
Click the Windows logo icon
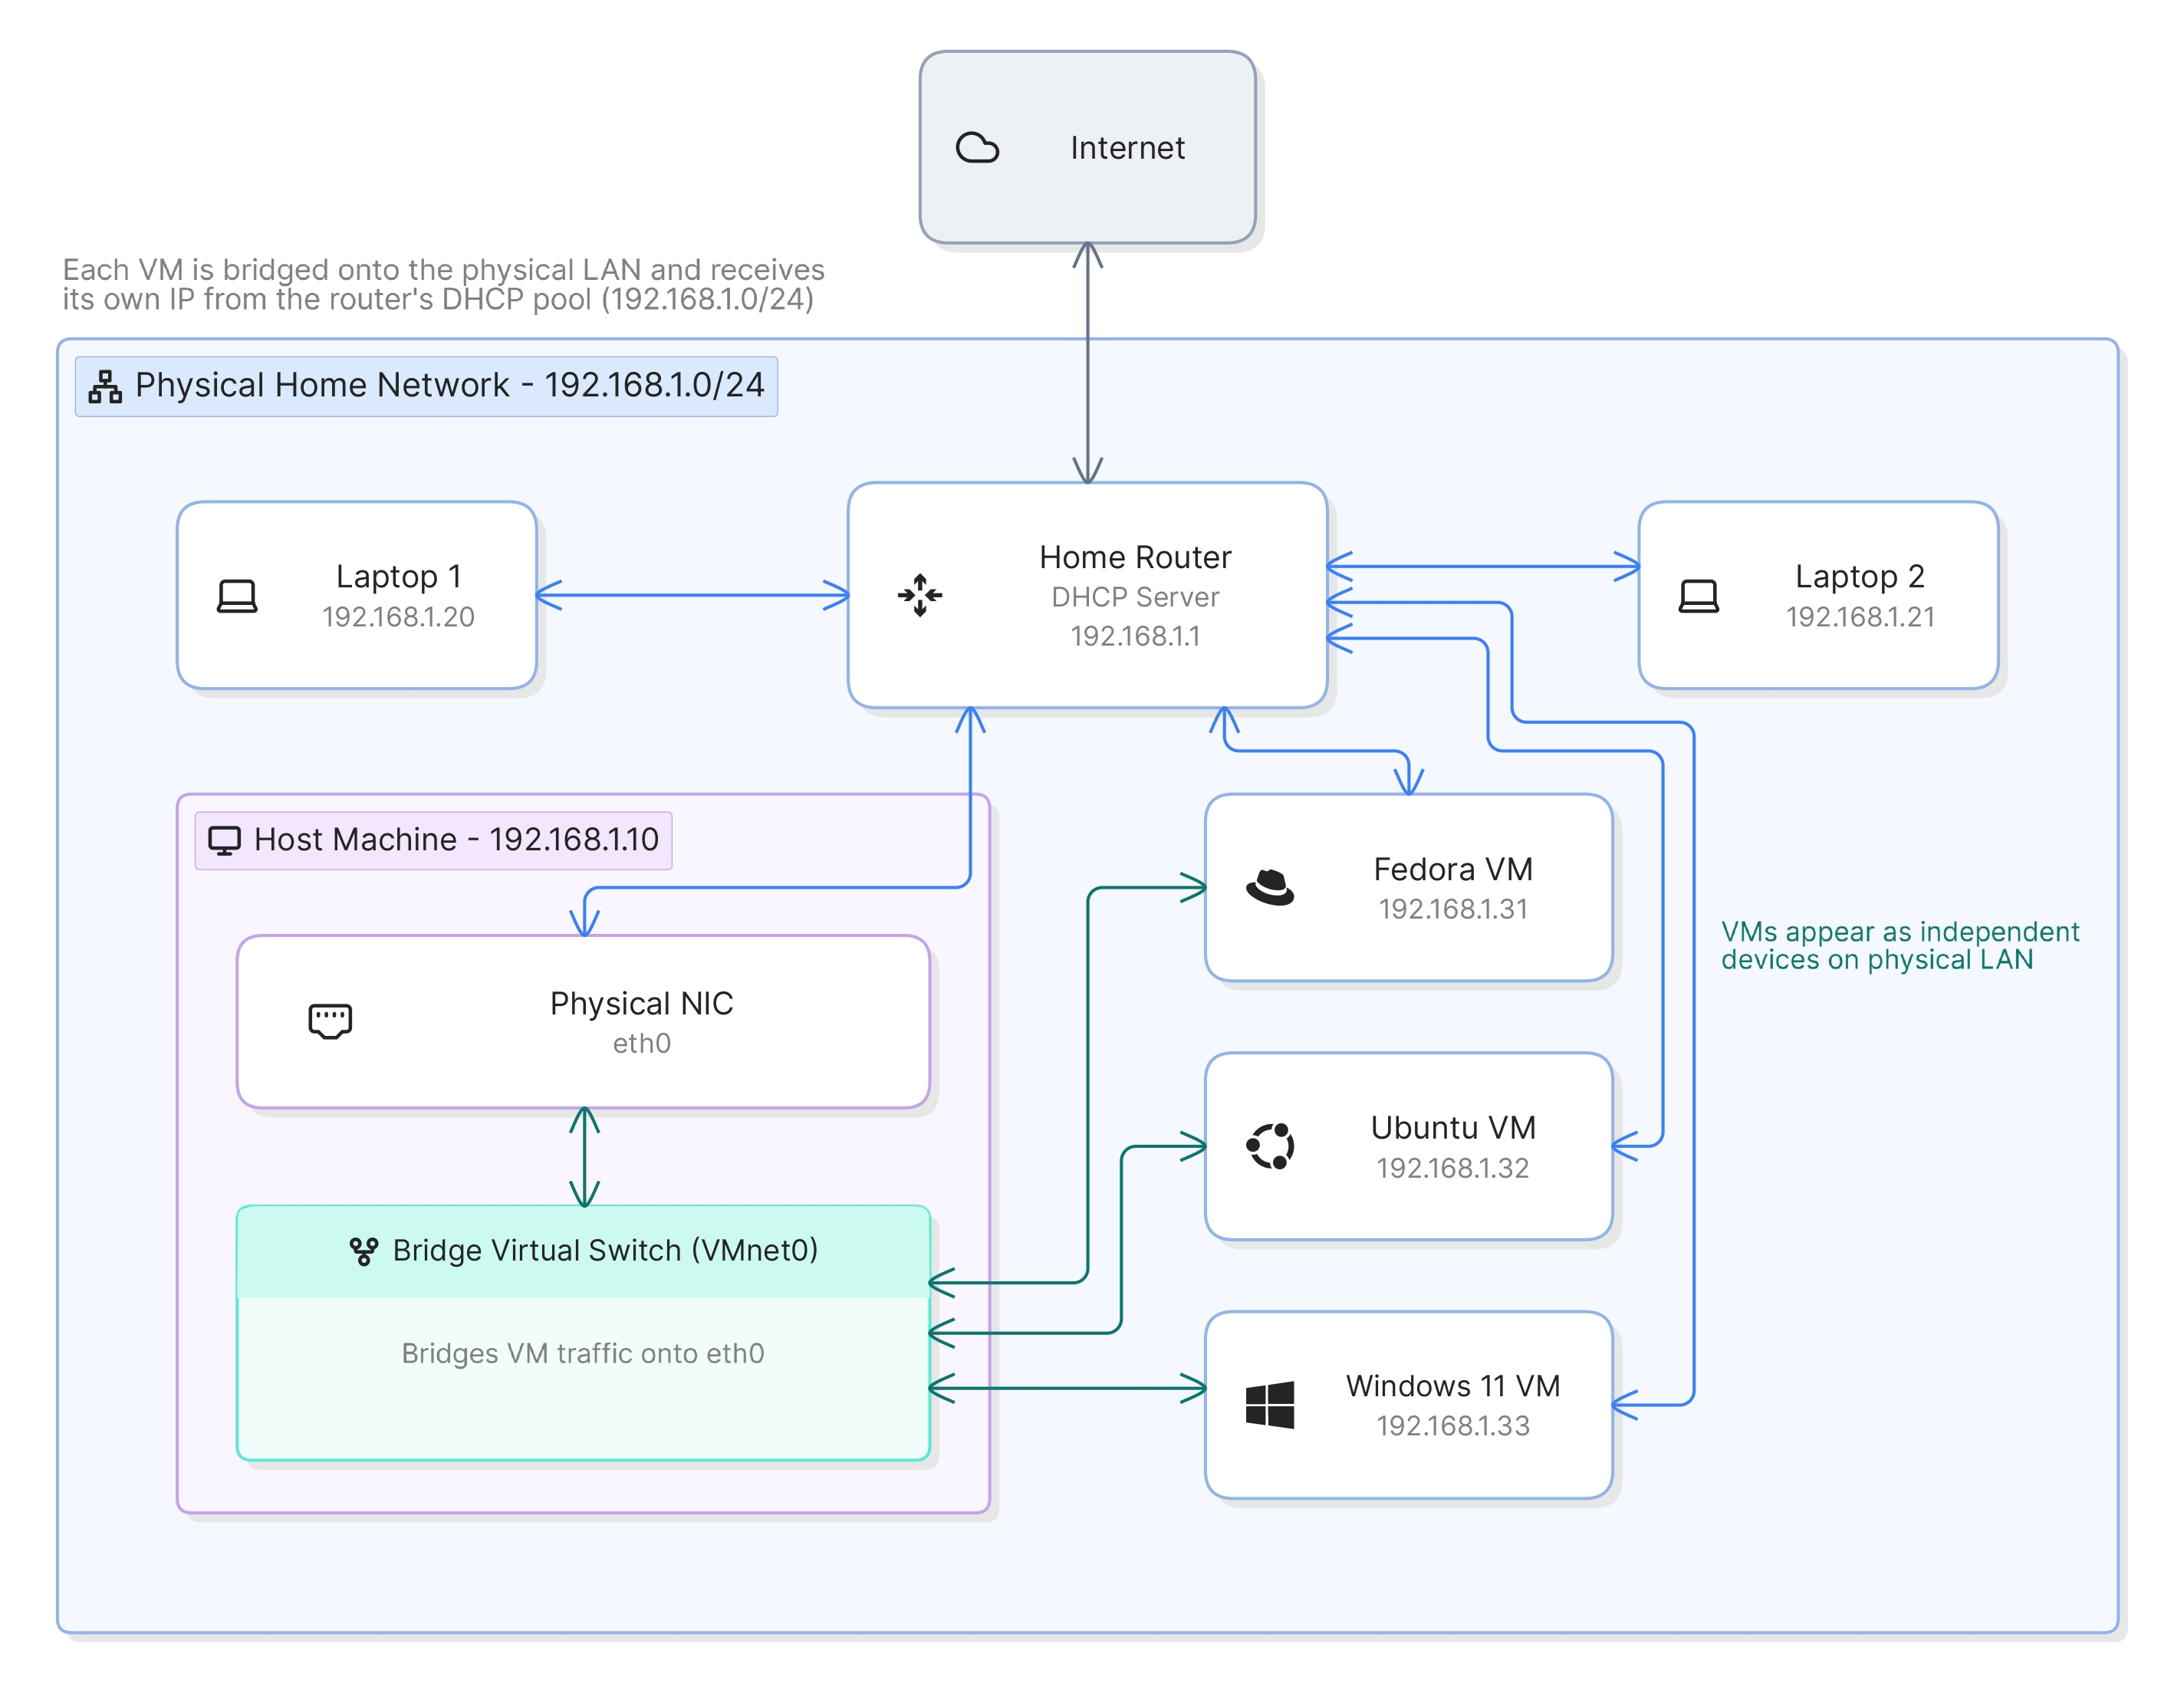[1270, 1405]
